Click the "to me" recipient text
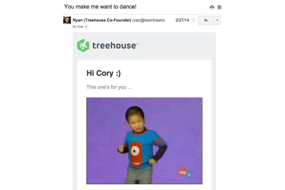 pos(78,27)
